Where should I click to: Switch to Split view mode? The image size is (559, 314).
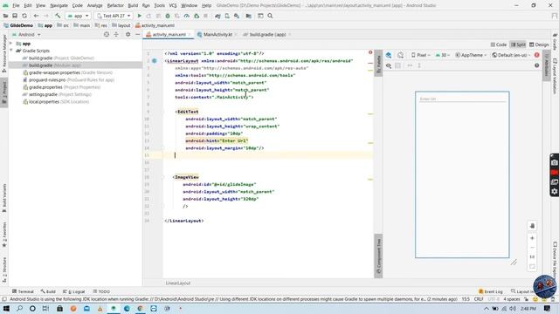tap(518, 44)
